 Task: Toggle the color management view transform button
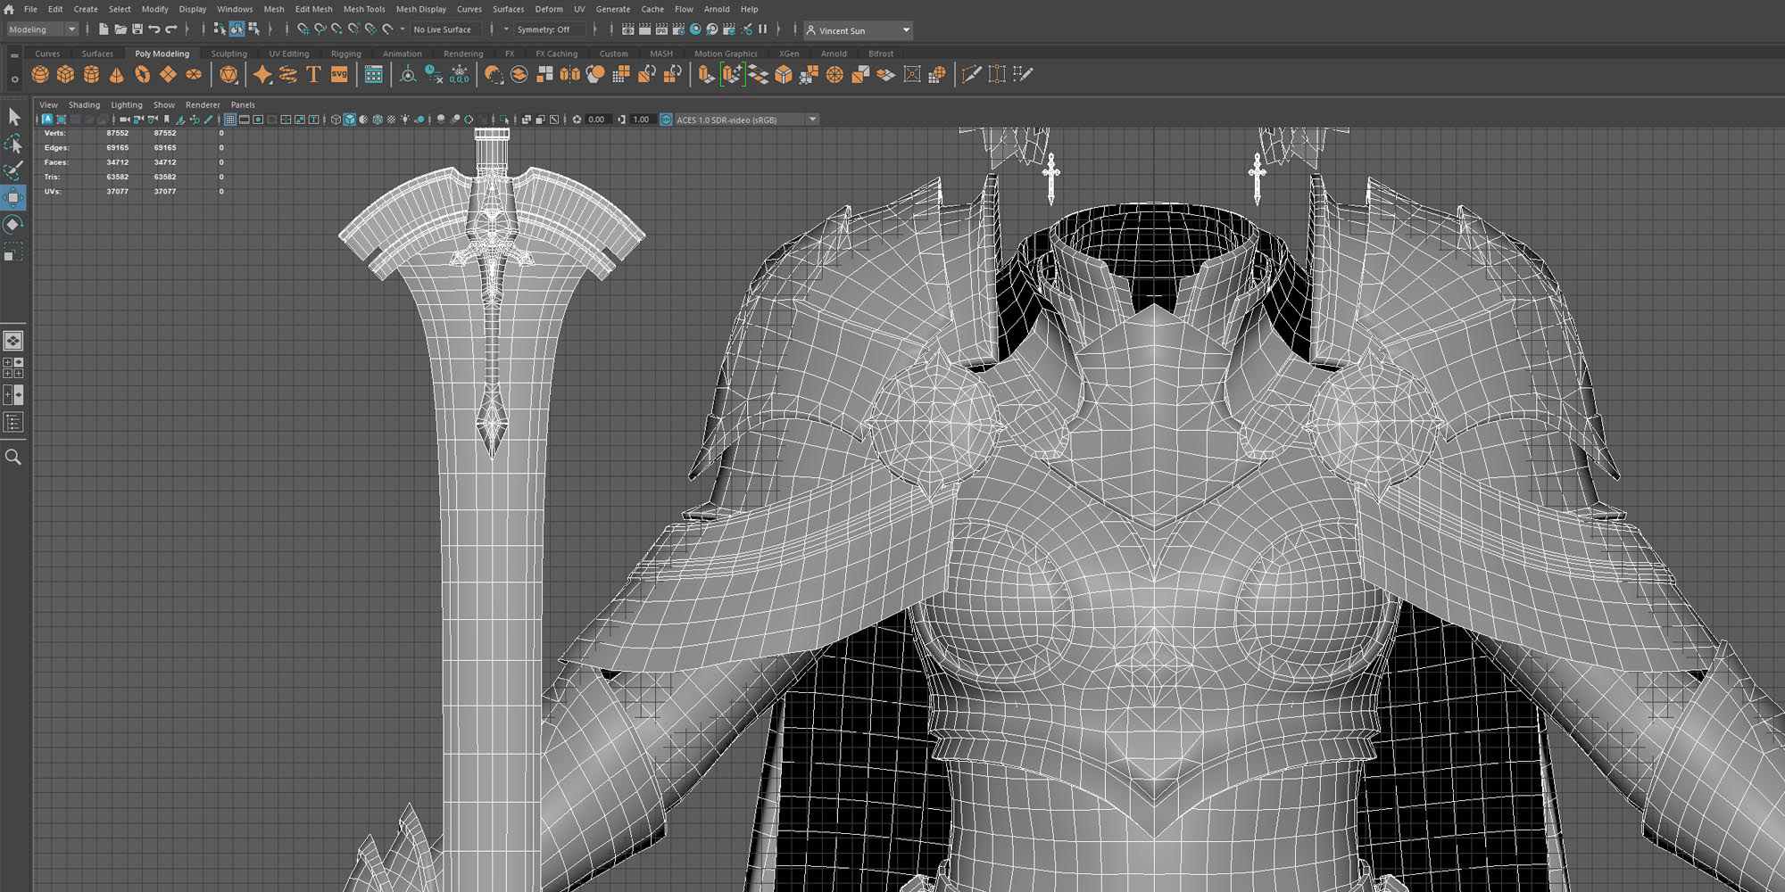click(x=666, y=120)
